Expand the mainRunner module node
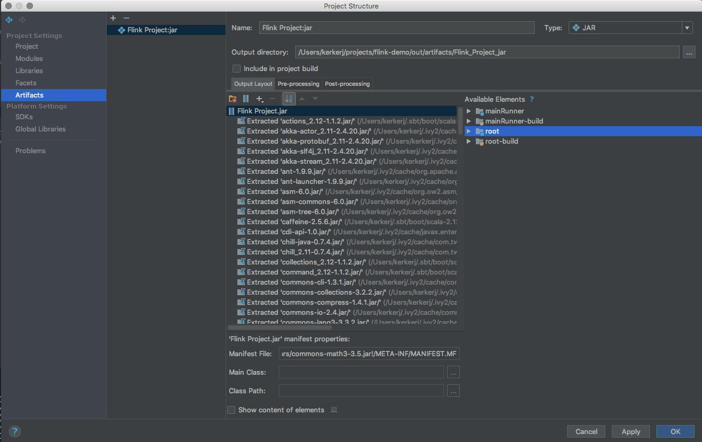Viewport: 702px width, 442px height. coord(468,111)
